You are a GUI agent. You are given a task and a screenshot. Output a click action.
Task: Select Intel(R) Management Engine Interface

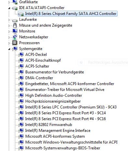[58, 131]
